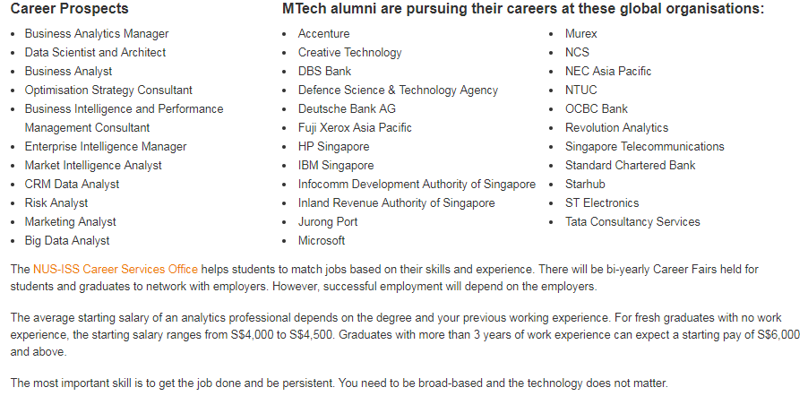Click the Standard Chartered Bank entry

(x=631, y=165)
